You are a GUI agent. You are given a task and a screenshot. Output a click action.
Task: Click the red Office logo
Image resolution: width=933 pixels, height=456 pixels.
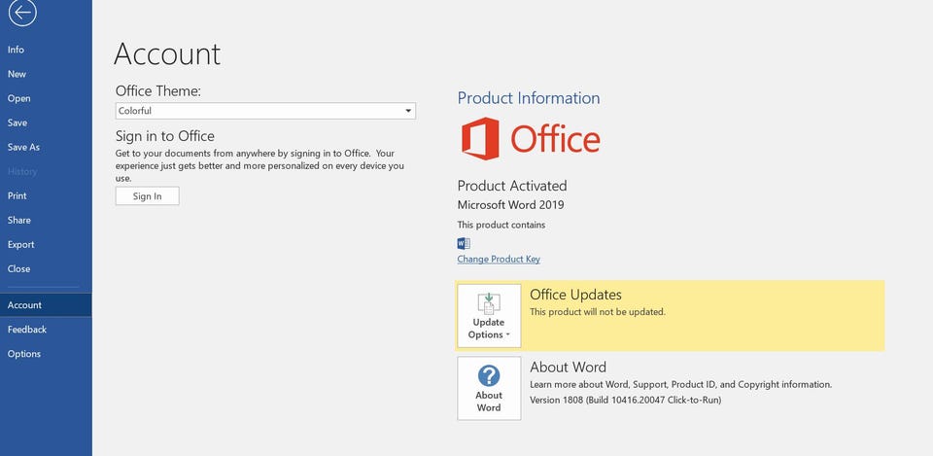pyautogui.click(x=531, y=139)
